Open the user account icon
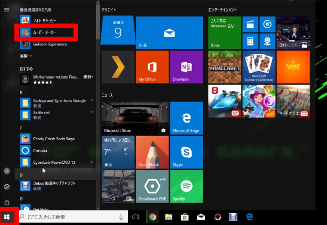The image size is (327, 225). tap(7, 171)
